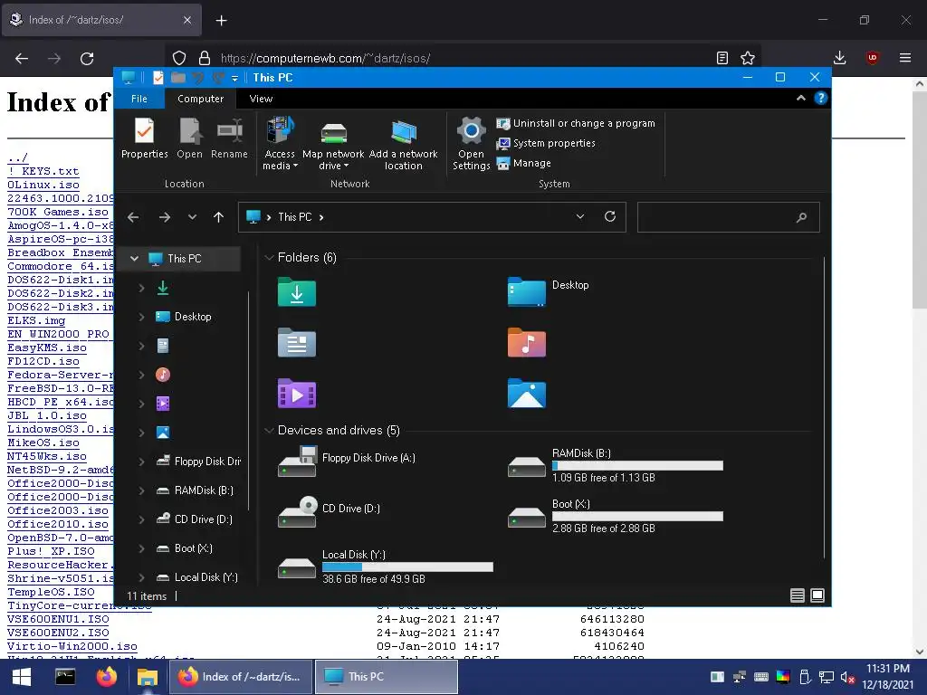Switch to the File ribbon tab
This screenshot has width=927, height=695.
[139, 99]
